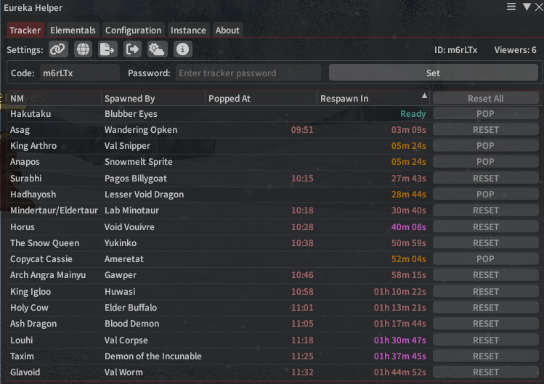Image resolution: width=544 pixels, height=384 pixels.
Task: Click RESET for The Snow Queen
Action: 485,243
